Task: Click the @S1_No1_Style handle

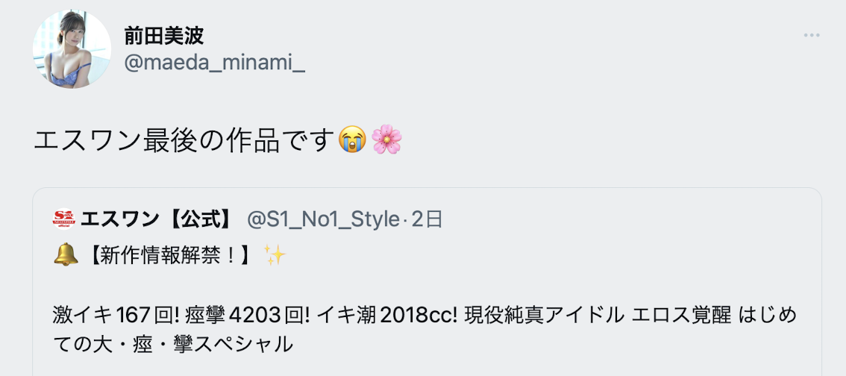Action: coord(322,219)
